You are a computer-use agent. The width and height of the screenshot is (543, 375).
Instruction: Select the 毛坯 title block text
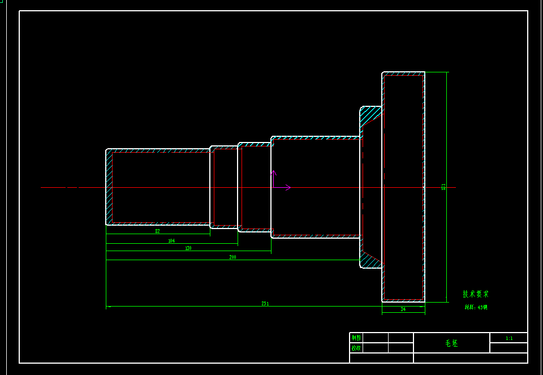coord(451,343)
